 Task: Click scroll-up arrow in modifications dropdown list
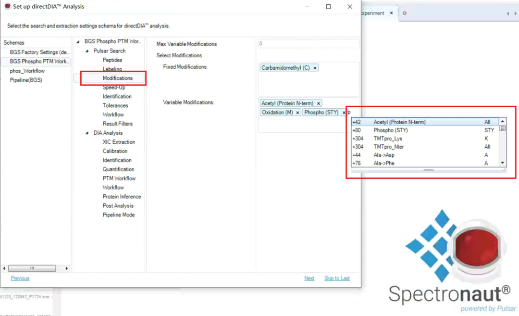[503, 122]
